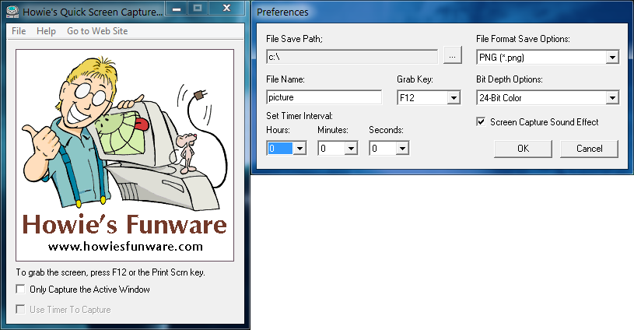Close the Quick Screen Capture window
634x330 pixels.
coord(227,8)
